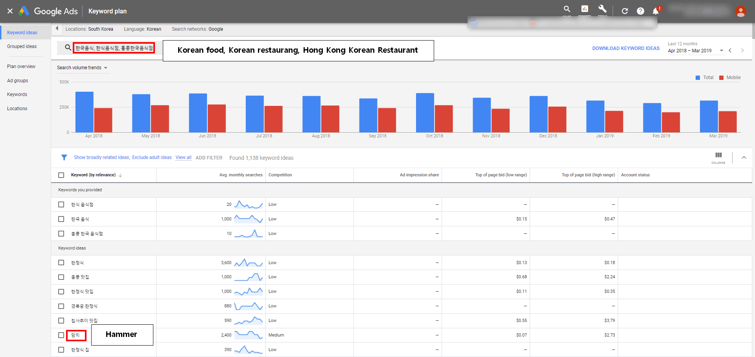The width and height of the screenshot is (755, 357).
Task: Check the 침사추이 맛집 keyword row
Action: (61, 320)
